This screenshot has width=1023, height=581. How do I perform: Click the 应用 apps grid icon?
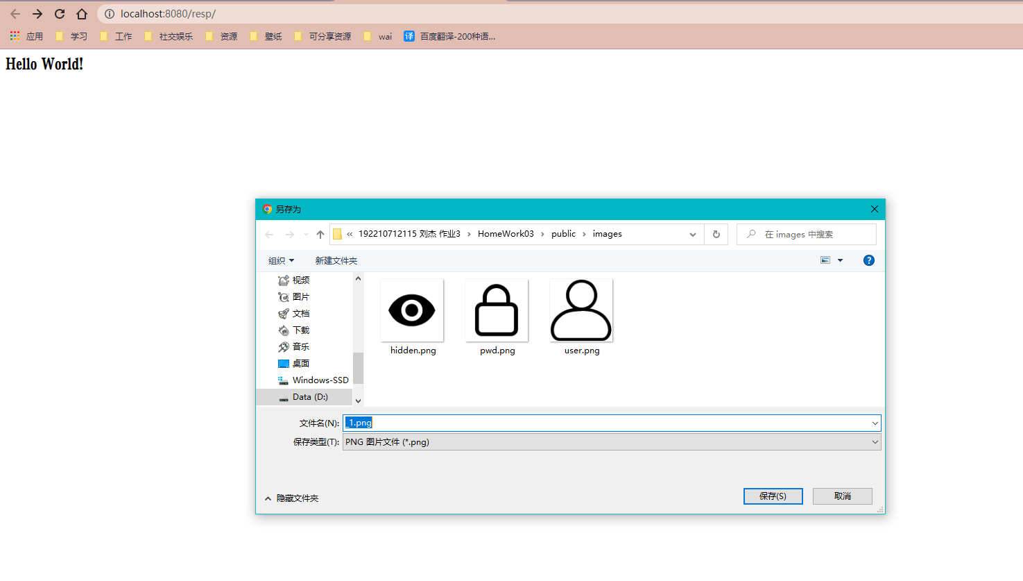tap(15, 36)
